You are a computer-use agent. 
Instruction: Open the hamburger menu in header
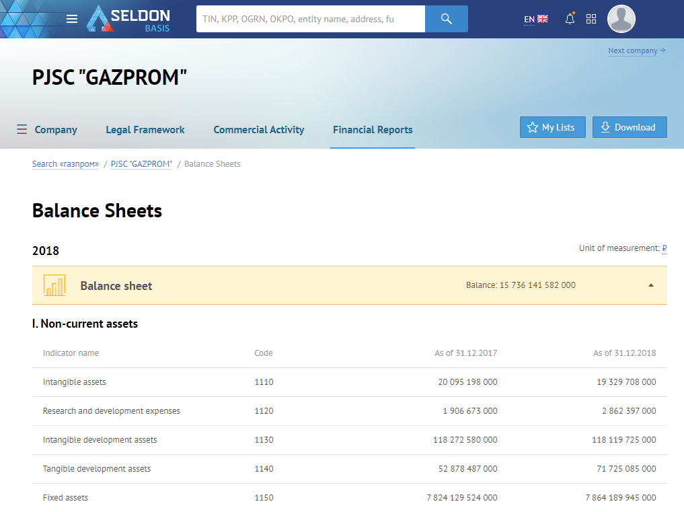(72, 19)
